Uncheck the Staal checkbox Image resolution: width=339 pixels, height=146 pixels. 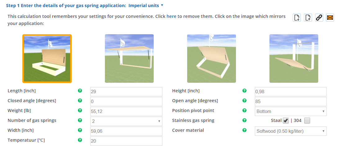286,121
